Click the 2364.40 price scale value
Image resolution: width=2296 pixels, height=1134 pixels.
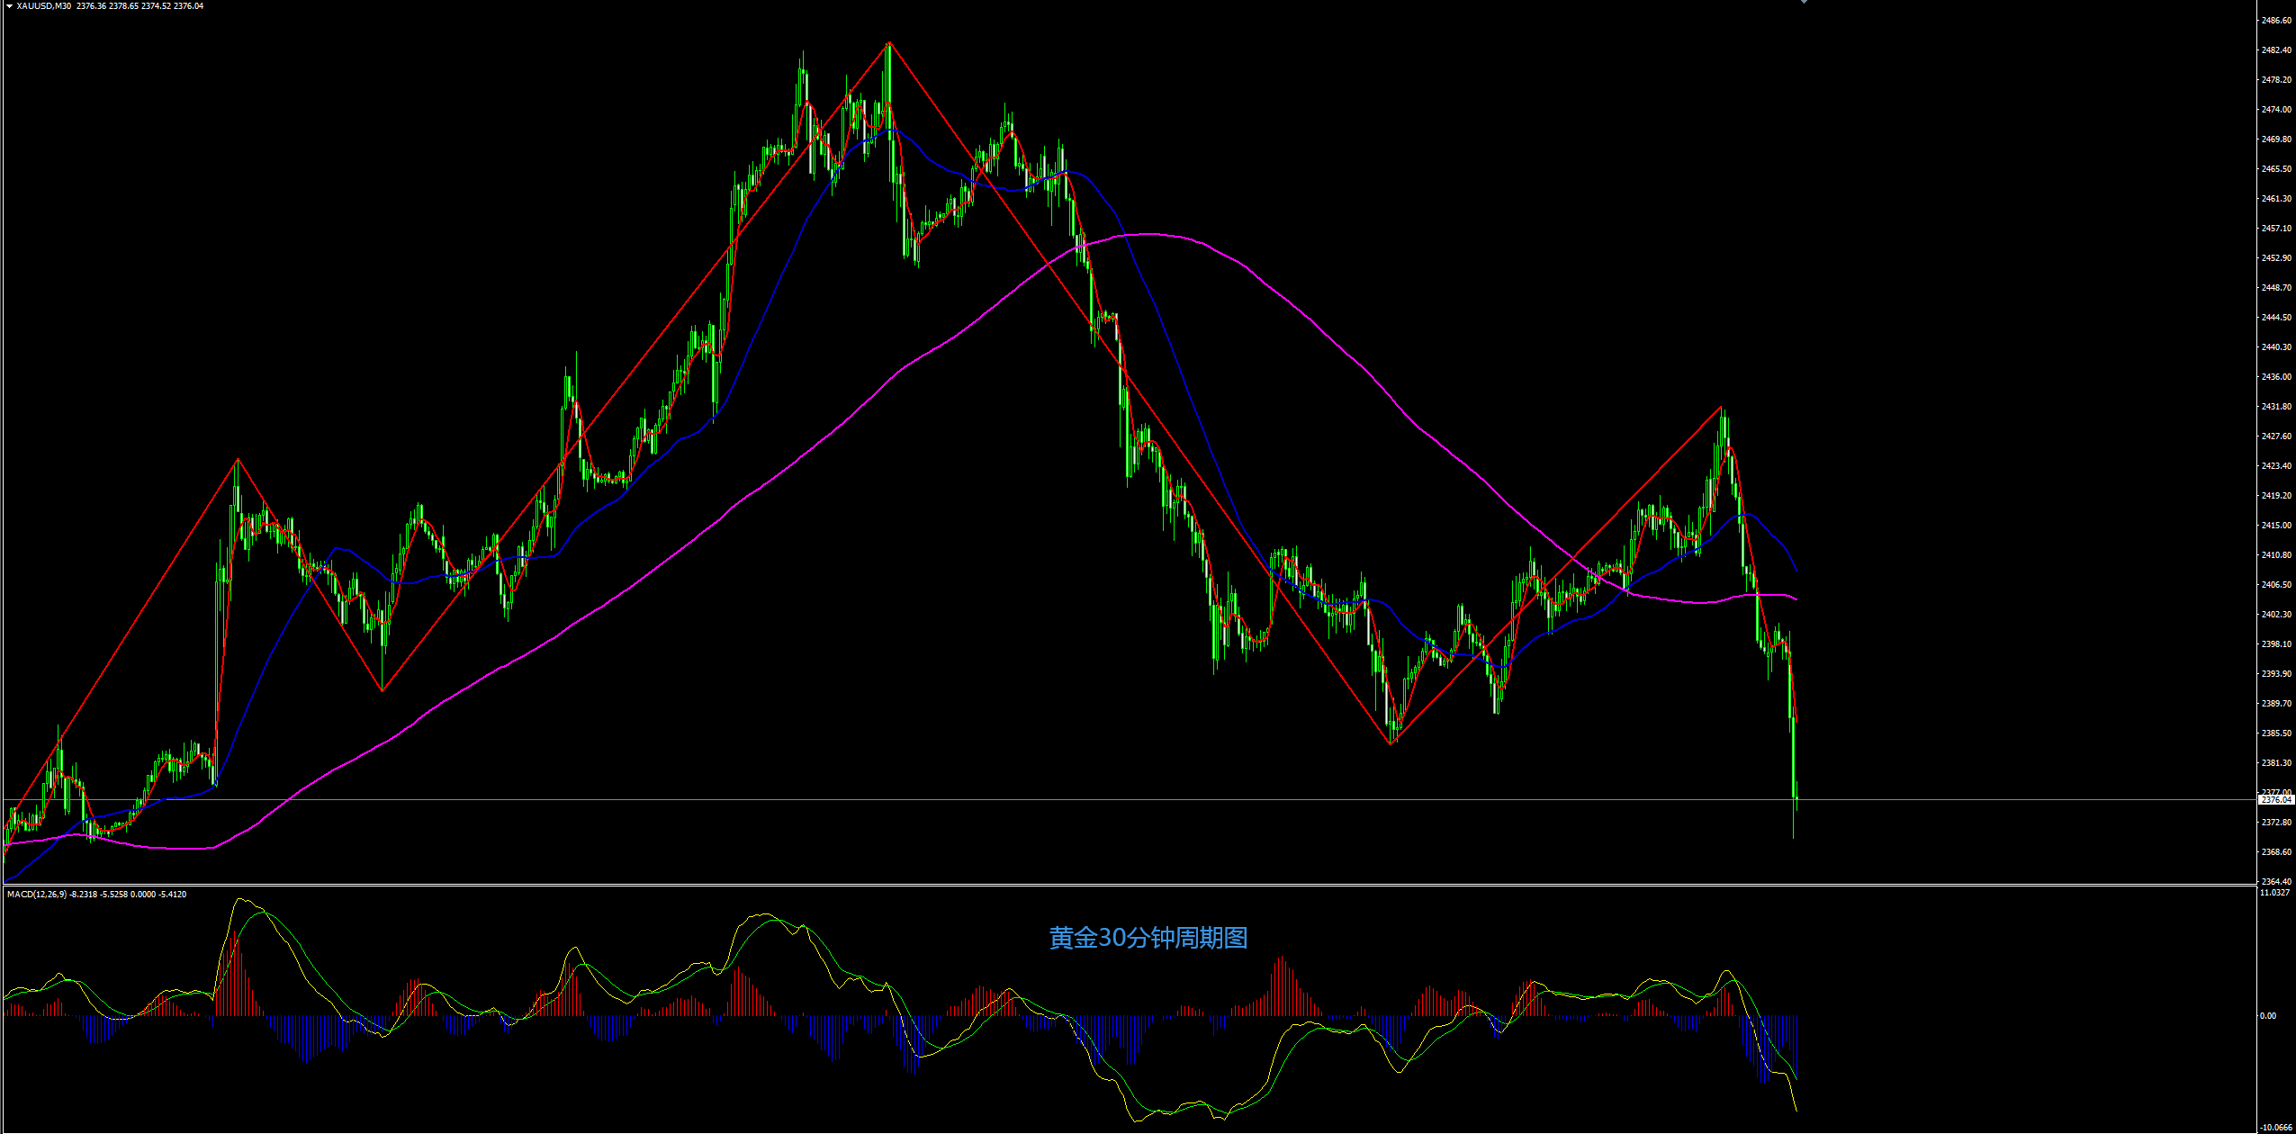(x=2276, y=881)
